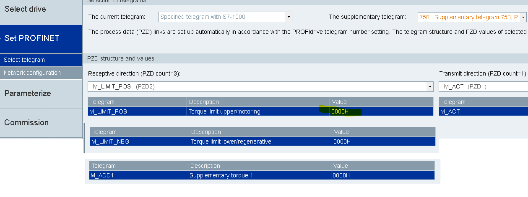This screenshot has width=528, height=197.
Task: Click the supplementary telegram 750 field
Action: (468, 17)
